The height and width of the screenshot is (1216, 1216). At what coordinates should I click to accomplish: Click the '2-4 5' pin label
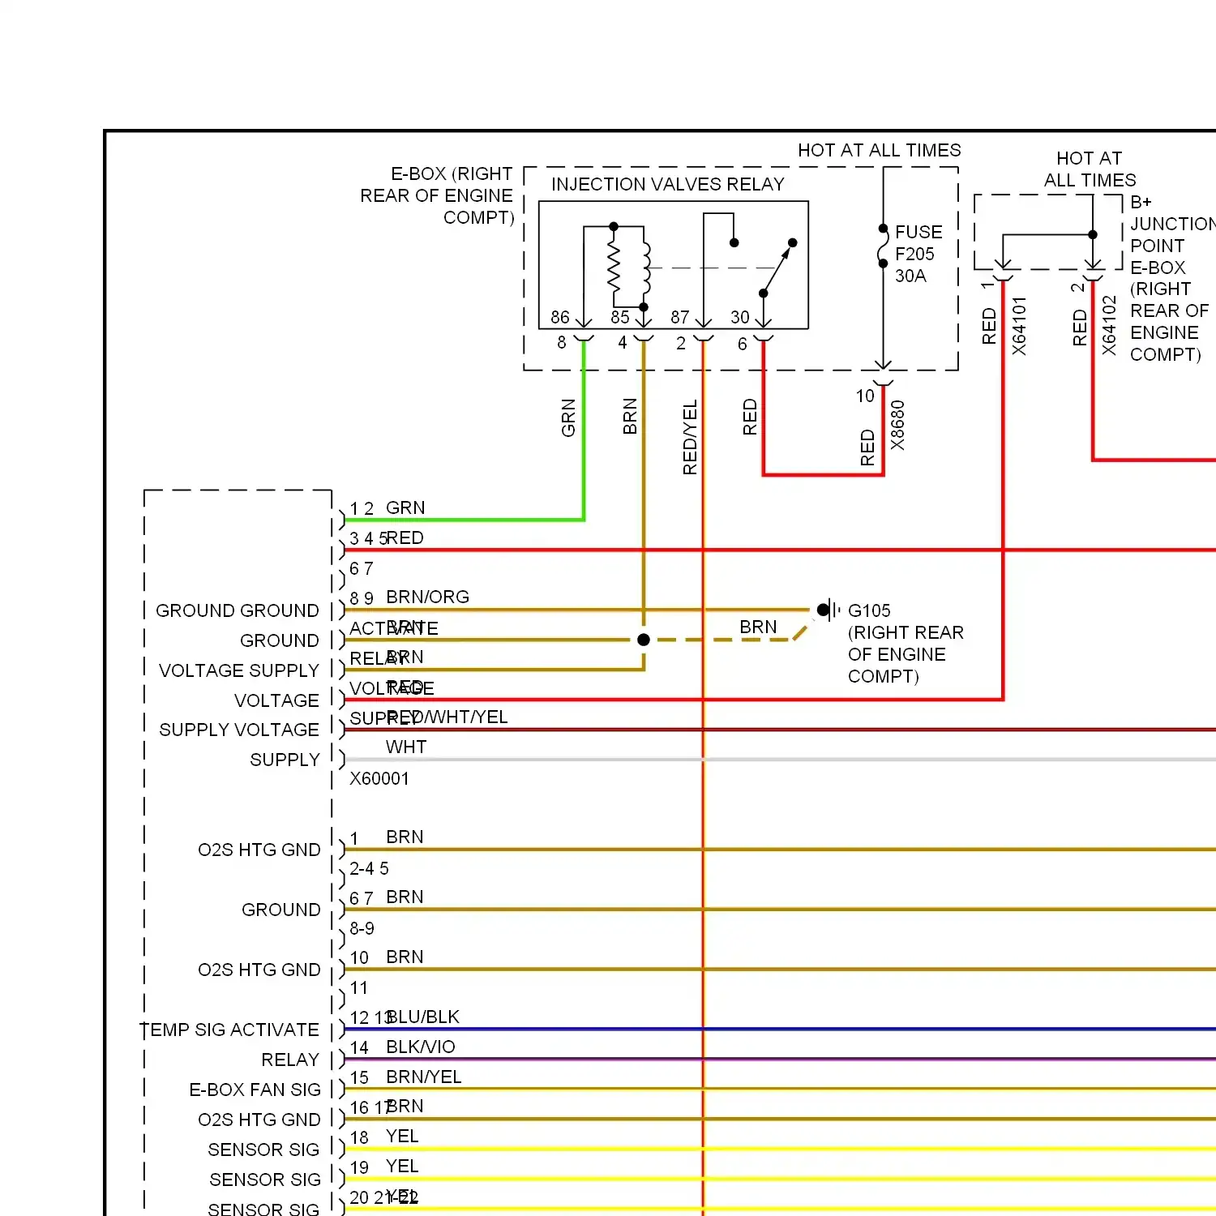click(x=369, y=868)
